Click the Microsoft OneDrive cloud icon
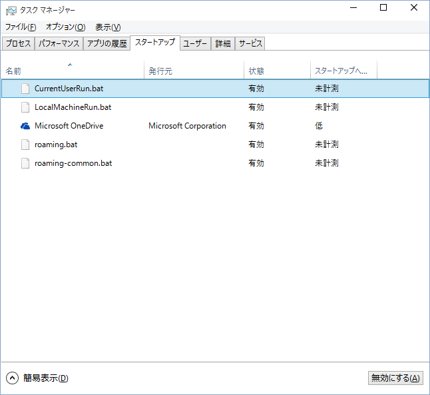430x395 pixels. click(x=25, y=126)
